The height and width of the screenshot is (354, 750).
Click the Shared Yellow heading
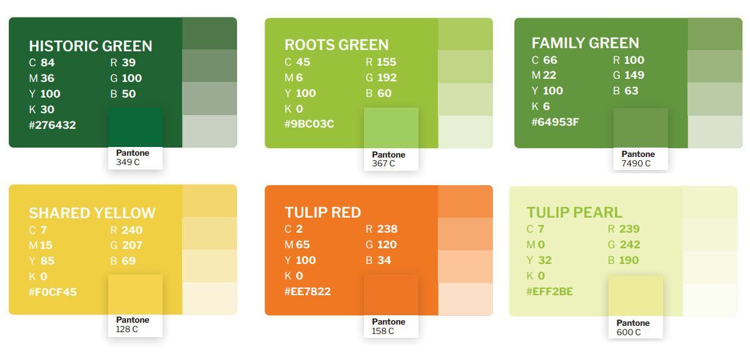click(93, 213)
